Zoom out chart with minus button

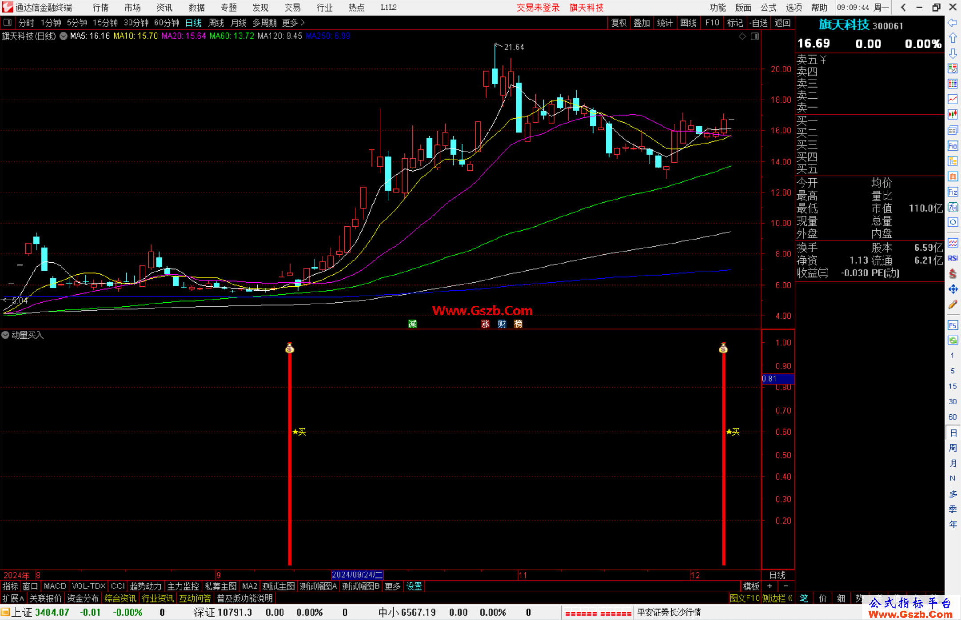pos(786,586)
